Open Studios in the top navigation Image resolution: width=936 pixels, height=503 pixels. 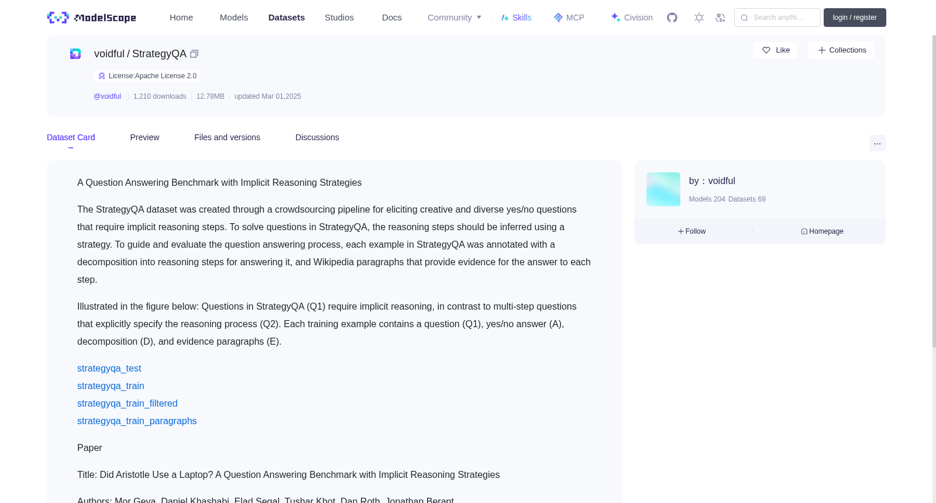coord(339,18)
